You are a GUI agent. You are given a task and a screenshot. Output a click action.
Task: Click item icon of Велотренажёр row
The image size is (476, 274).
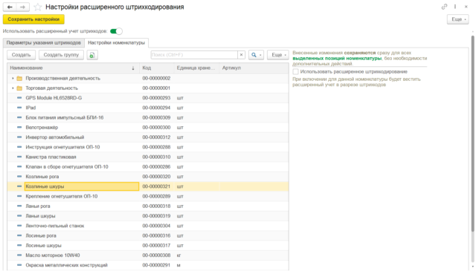click(19, 127)
